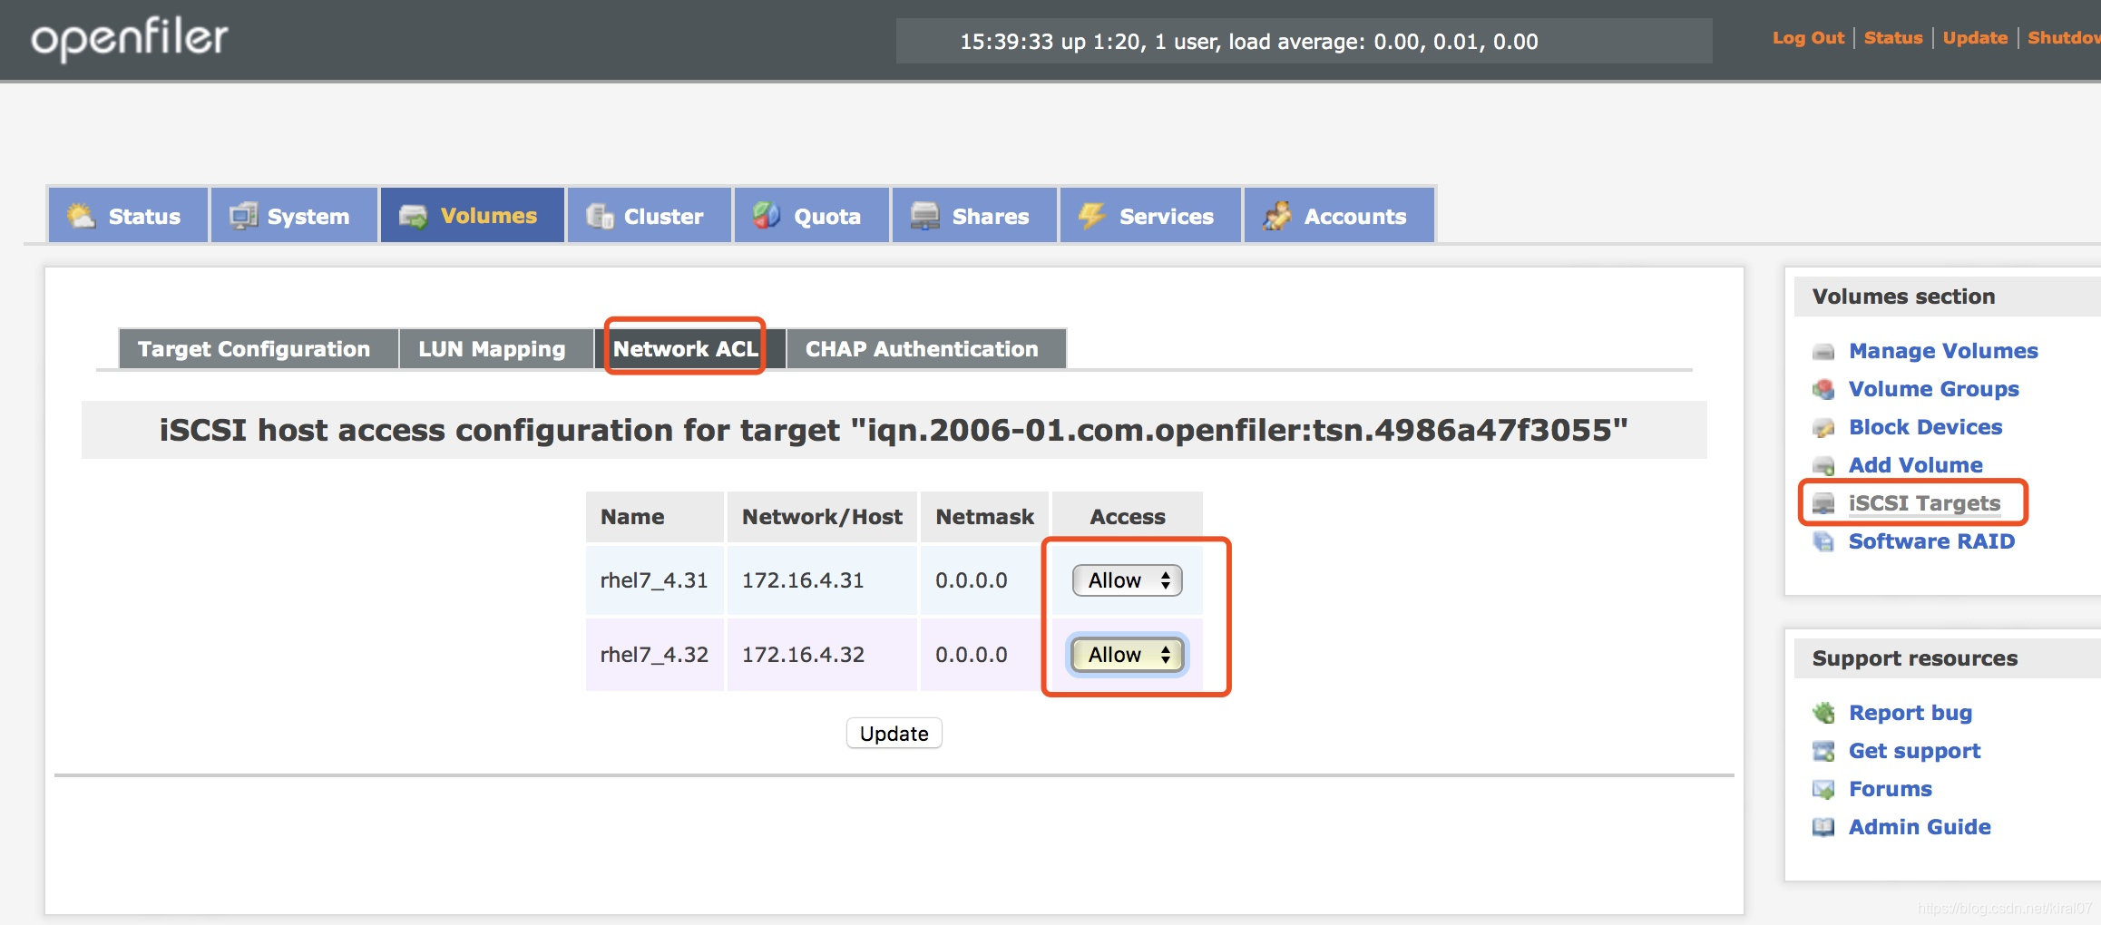Screen dimensions: 2101x925
Task: Open the Block Devices link
Action: (1925, 428)
